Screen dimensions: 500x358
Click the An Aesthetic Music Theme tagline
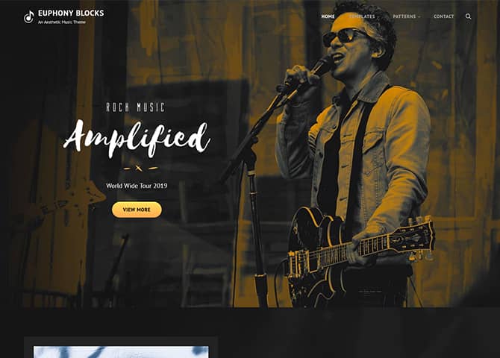62,22
